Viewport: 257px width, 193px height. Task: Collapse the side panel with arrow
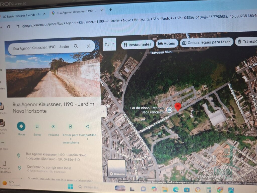(104, 111)
